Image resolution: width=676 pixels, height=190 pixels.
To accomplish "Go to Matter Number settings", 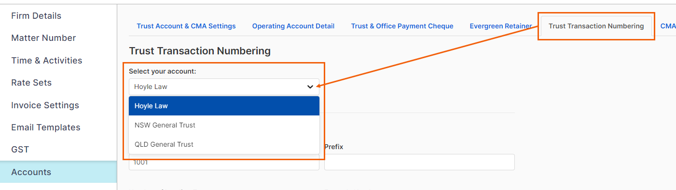I will [x=43, y=38].
